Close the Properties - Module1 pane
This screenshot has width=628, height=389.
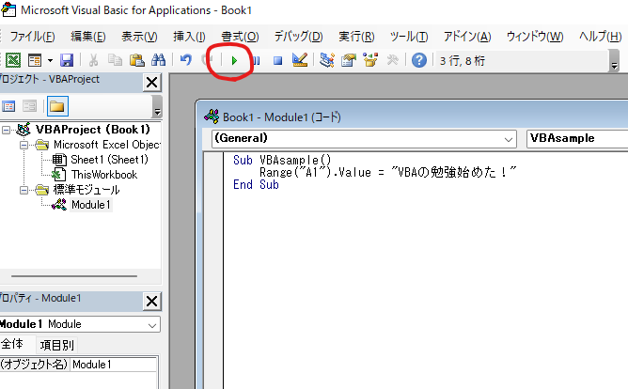(x=151, y=301)
